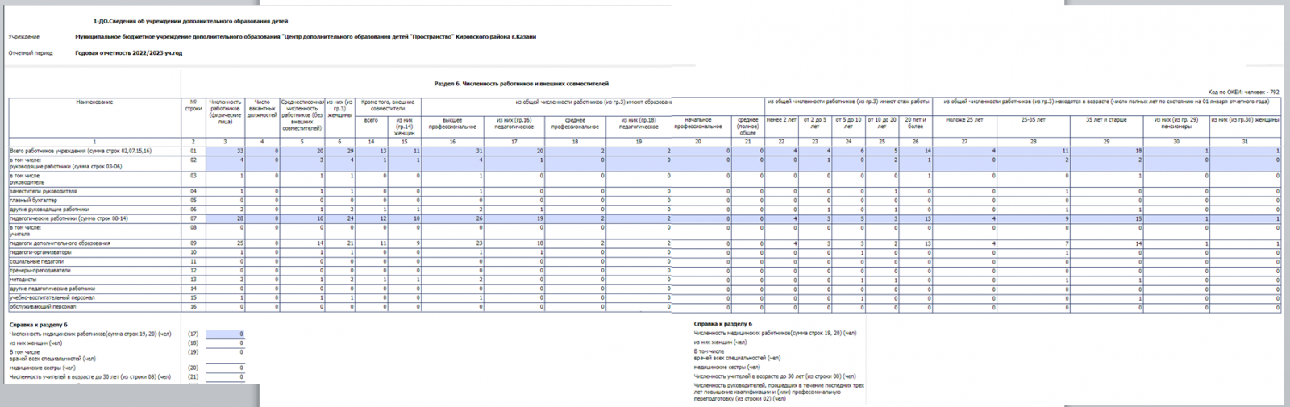Click row 01 cell under '35 лет и старше'
The width and height of the screenshot is (1290, 407).
click(x=1106, y=151)
